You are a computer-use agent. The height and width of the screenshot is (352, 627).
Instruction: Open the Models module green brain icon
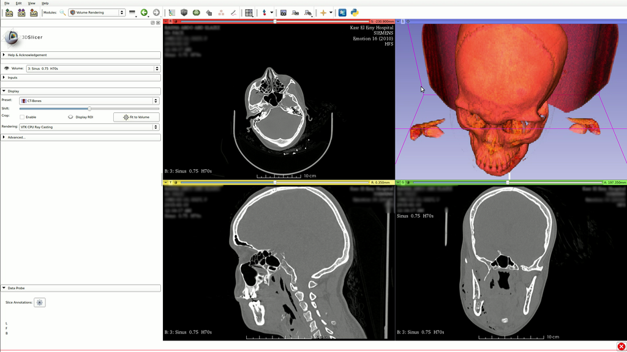click(x=197, y=13)
